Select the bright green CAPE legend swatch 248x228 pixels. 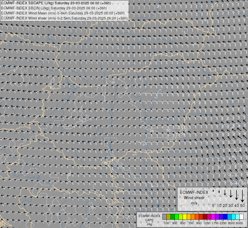(177, 217)
